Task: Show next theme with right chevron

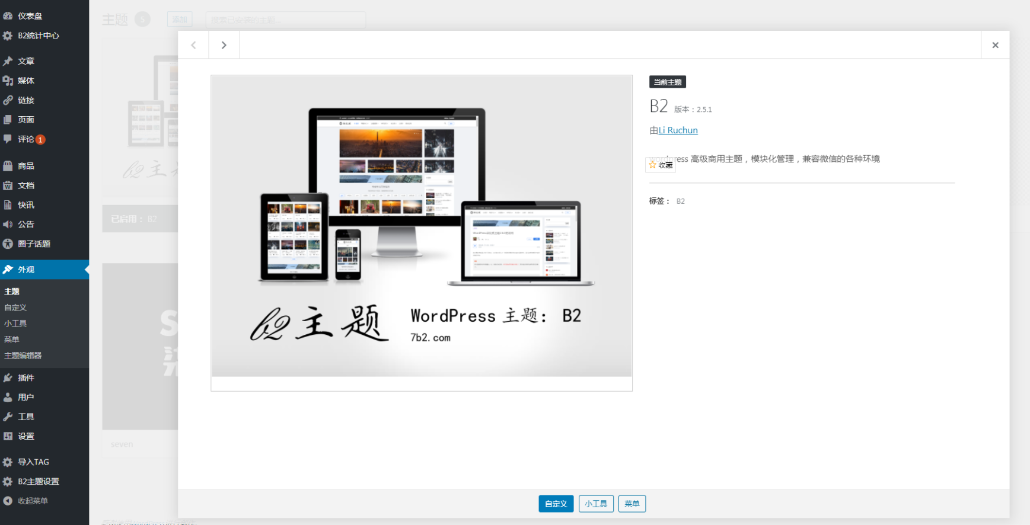Action: coord(224,45)
